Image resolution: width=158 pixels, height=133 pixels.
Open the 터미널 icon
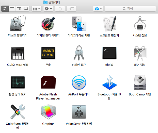[x=109, y=53]
